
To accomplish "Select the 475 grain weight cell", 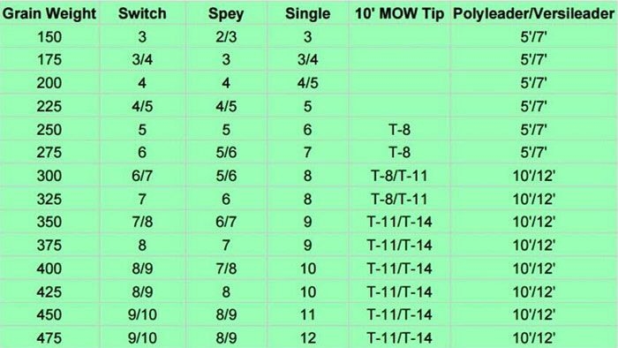I will pos(49,338).
